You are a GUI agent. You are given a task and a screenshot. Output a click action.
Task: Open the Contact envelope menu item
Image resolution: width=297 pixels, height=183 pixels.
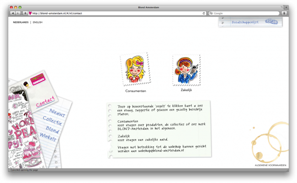click(45, 102)
